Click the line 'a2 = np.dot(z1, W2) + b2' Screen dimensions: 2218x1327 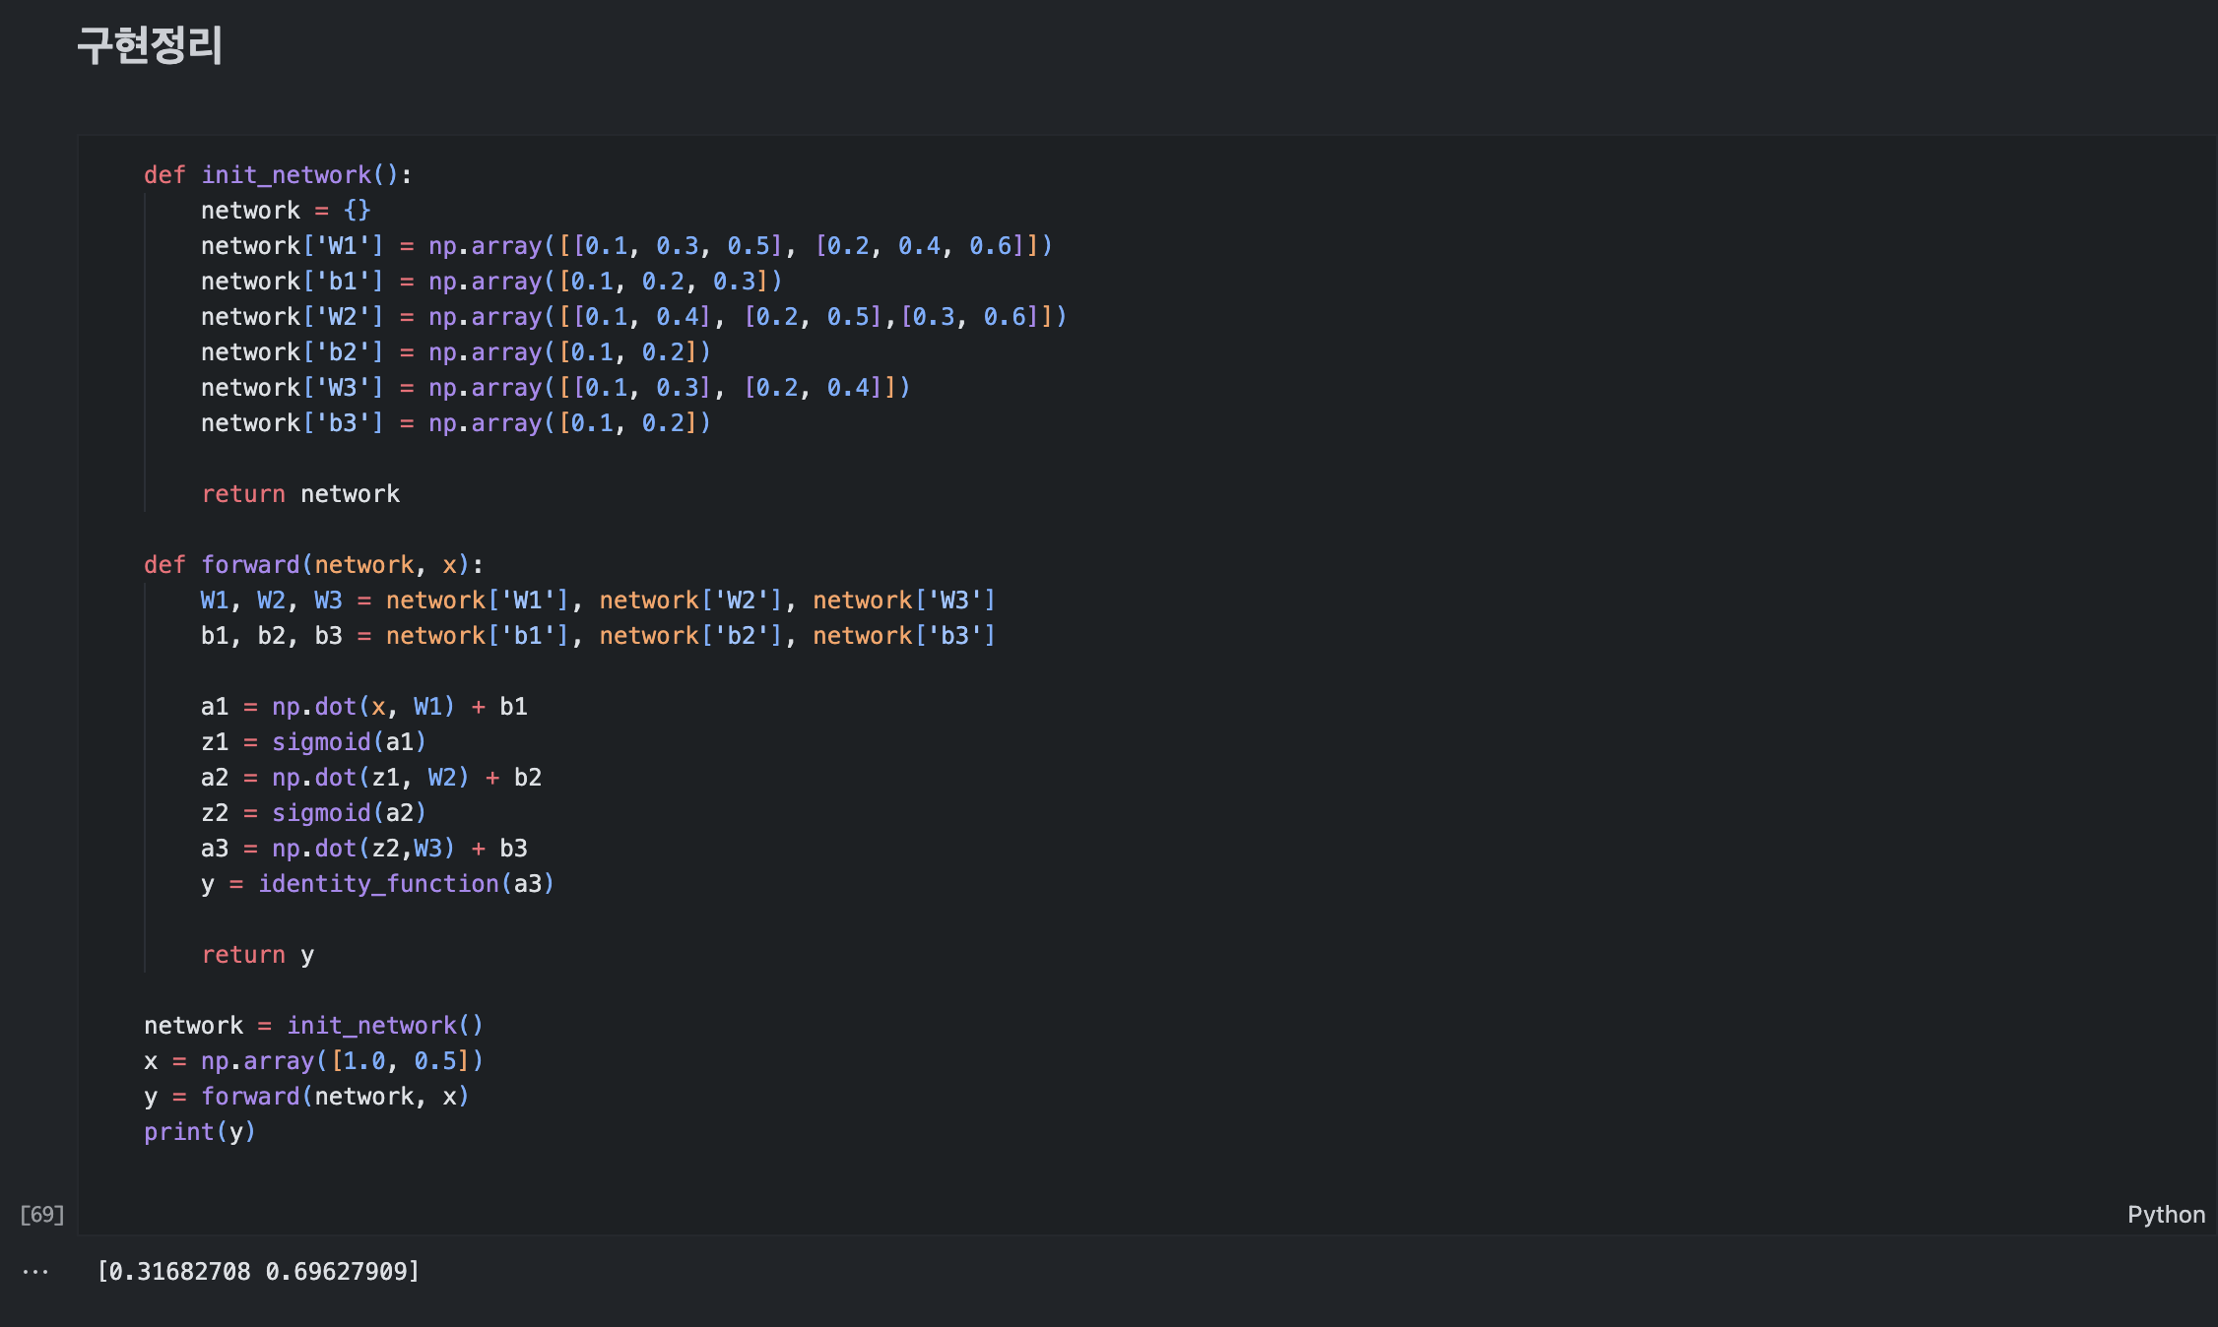(371, 778)
